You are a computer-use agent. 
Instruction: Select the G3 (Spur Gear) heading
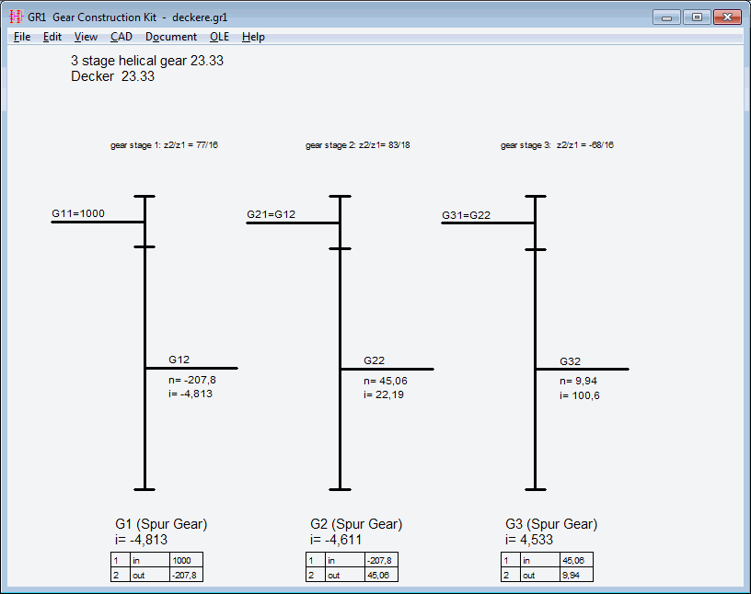551,524
